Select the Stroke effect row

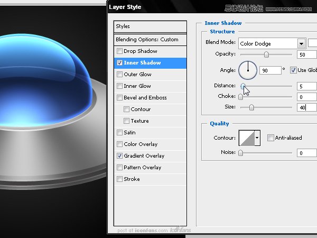[132, 179]
